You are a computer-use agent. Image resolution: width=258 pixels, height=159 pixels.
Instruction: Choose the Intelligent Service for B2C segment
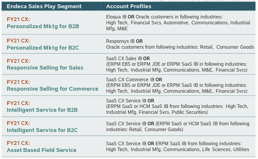[42, 130]
